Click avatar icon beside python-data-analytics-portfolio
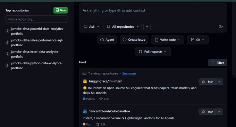236x127 pixels. (7, 65)
